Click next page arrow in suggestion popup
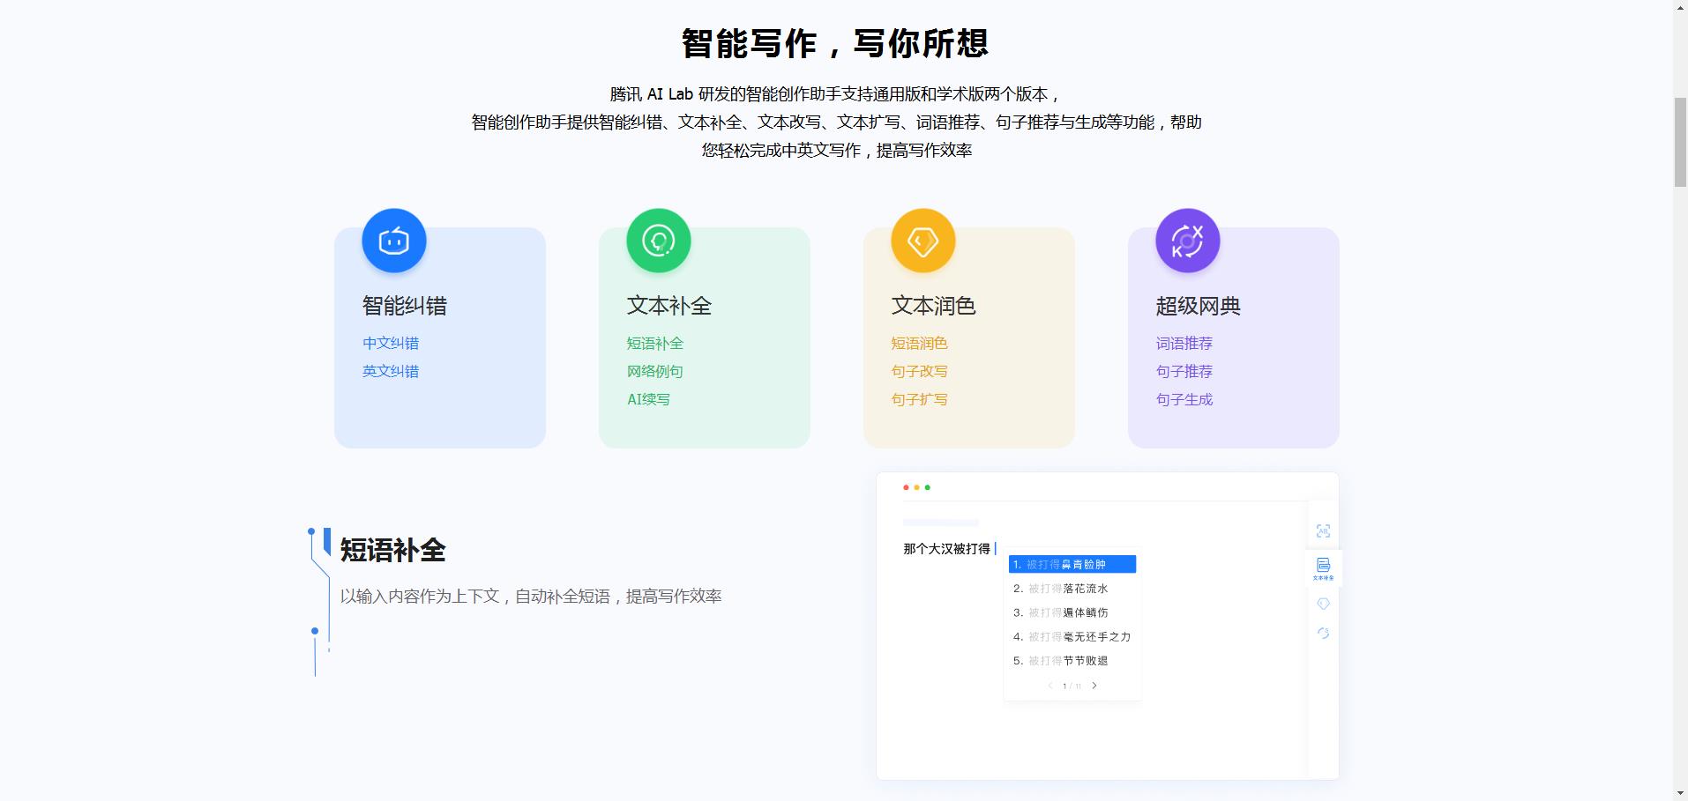1688x801 pixels. coord(1094,686)
